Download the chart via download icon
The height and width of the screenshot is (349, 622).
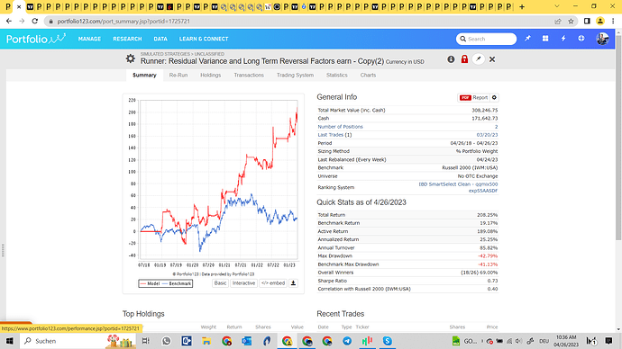[x=293, y=283]
